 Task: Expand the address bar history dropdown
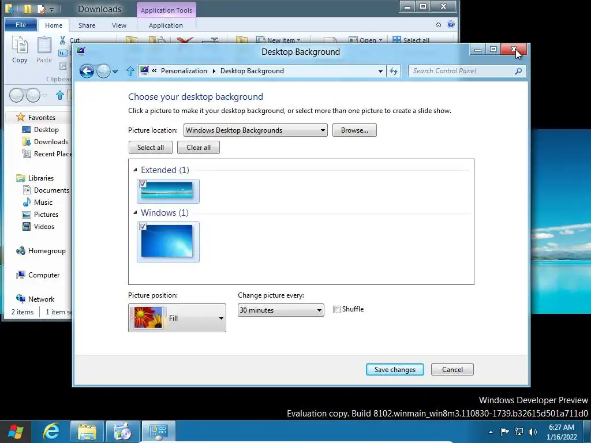click(380, 71)
